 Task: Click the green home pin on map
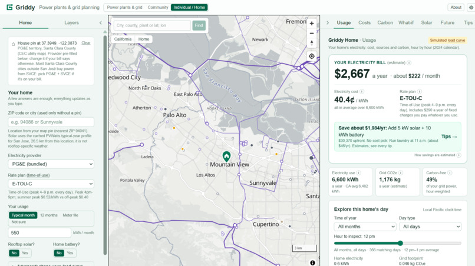[226, 157]
